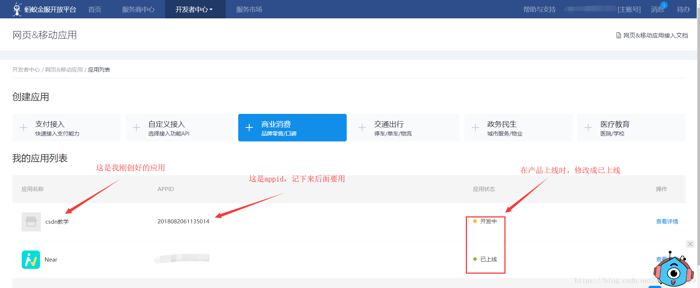Click the plus icon on 自定义接入
This screenshot has width=700, height=288.
tap(136, 127)
